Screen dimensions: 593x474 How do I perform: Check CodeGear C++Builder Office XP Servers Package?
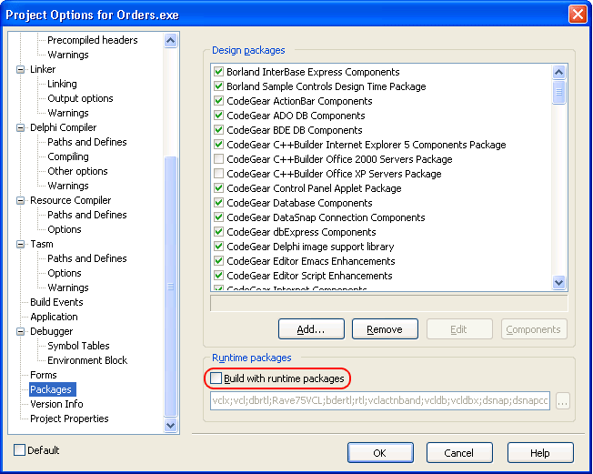click(218, 174)
